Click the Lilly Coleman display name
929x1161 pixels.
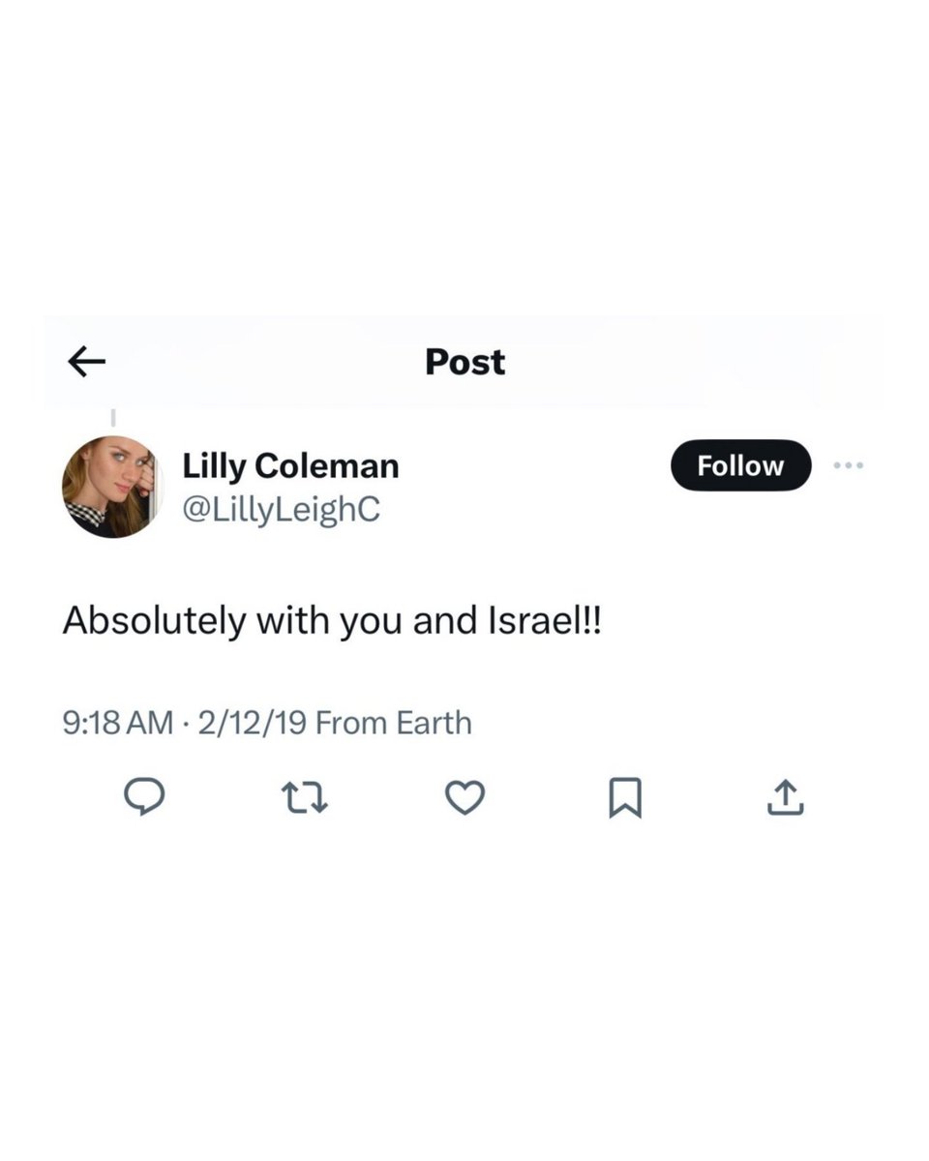290,466
